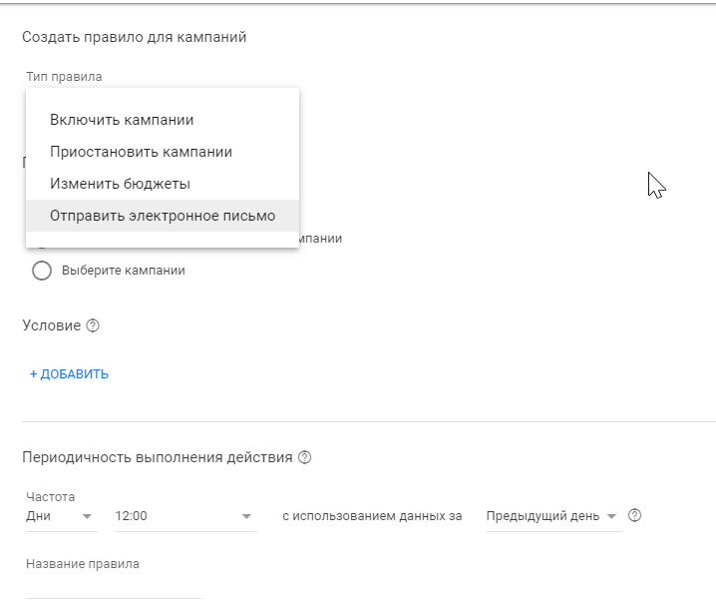Choose Включить кампании from the menu

tap(122, 120)
